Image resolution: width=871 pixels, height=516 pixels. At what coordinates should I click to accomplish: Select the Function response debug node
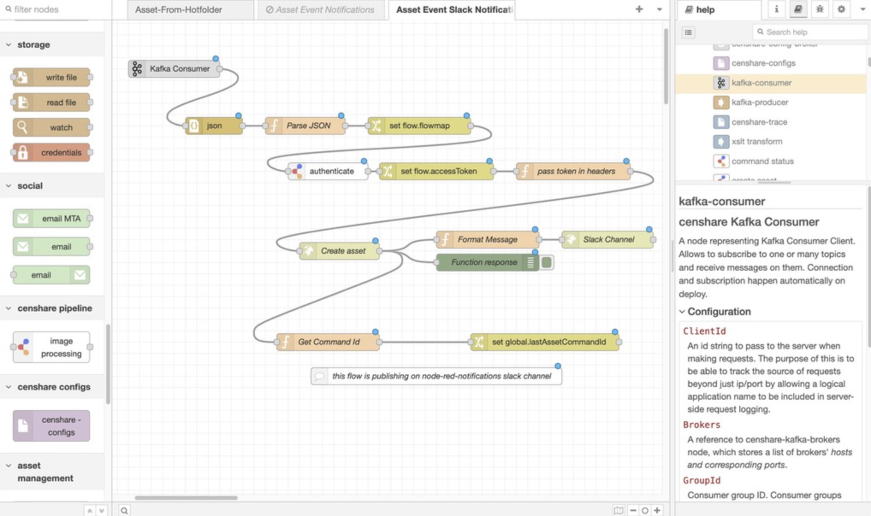pos(488,262)
